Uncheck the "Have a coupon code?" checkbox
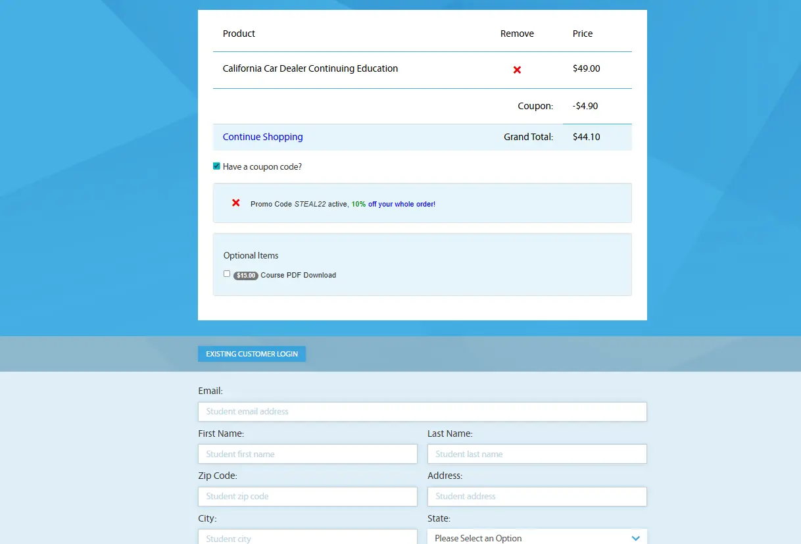Image resolution: width=801 pixels, height=544 pixels. coord(216,166)
